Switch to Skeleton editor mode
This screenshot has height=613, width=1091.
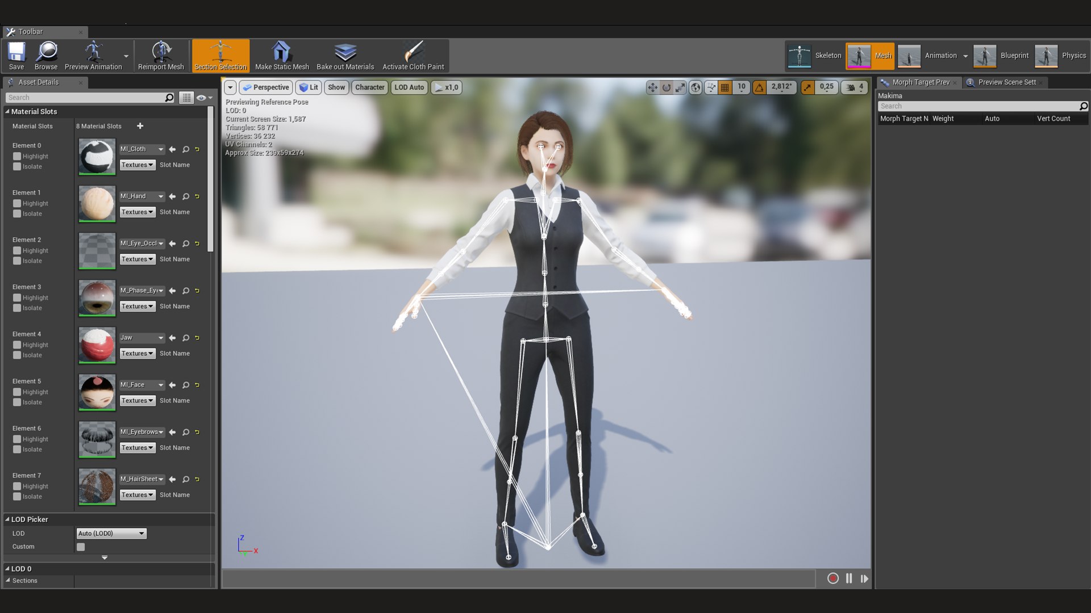click(x=815, y=56)
